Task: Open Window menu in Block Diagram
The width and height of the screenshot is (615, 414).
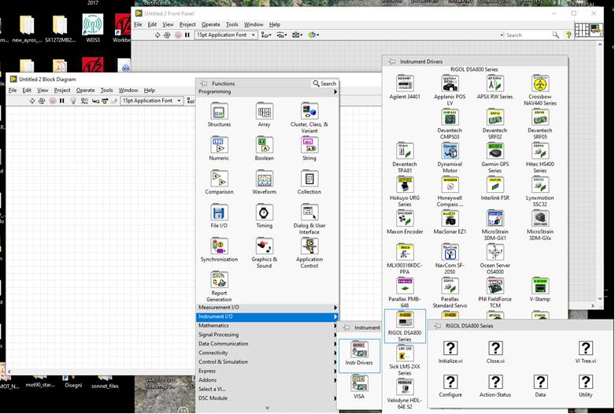Action: tap(128, 91)
